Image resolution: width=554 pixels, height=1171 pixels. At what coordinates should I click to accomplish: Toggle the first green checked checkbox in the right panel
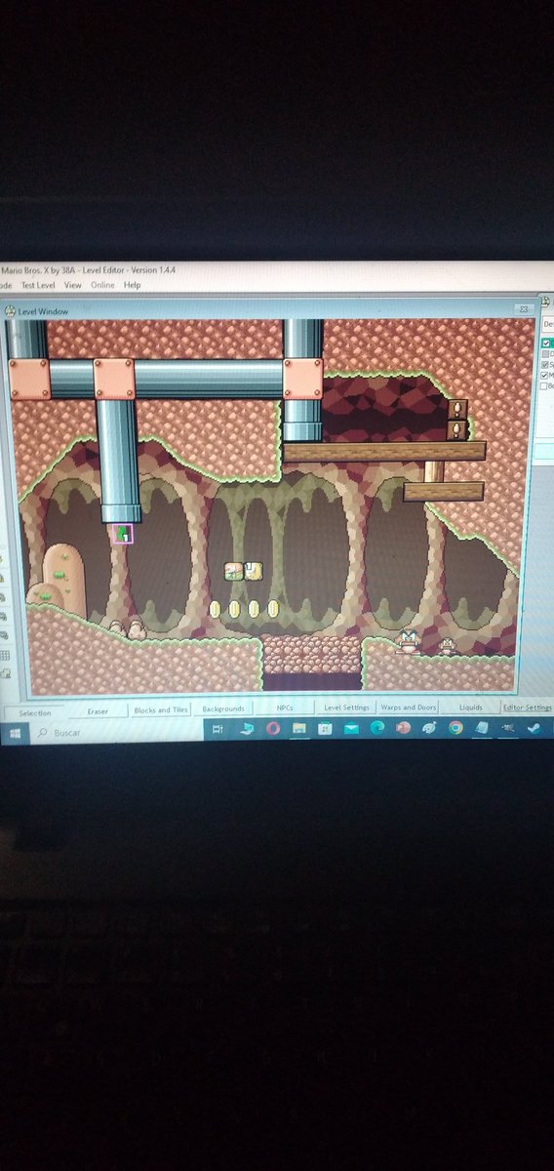point(547,343)
